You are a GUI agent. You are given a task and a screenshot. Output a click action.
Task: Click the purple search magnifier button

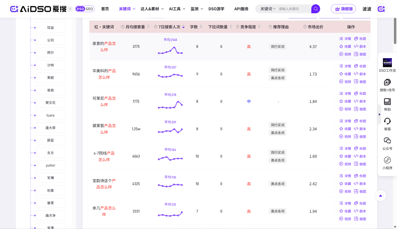315,9
